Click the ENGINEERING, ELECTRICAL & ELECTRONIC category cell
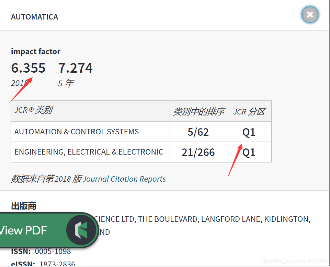 click(91, 152)
